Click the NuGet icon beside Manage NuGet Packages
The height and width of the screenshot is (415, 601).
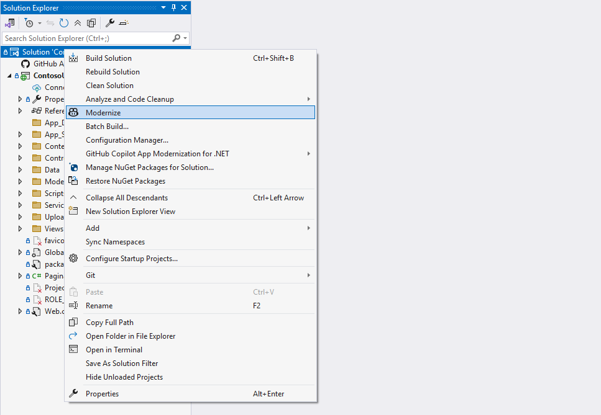click(73, 167)
